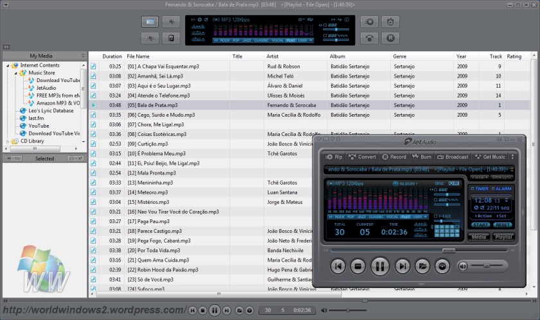The image size is (540, 320).
Task: Click Get Music in mini player toolbar
Action: coord(490,156)
